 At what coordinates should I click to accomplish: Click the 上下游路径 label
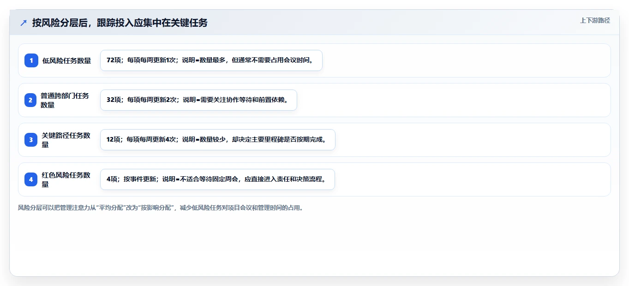click(595, 20)
